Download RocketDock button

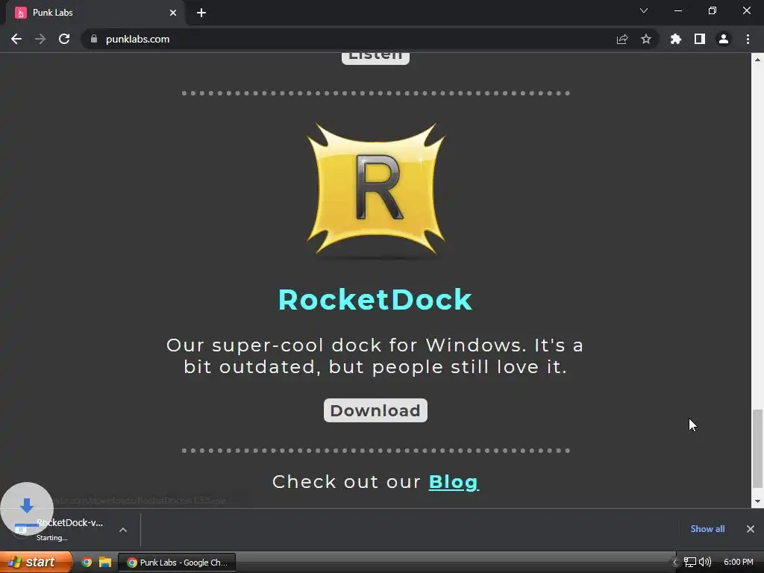376,410
